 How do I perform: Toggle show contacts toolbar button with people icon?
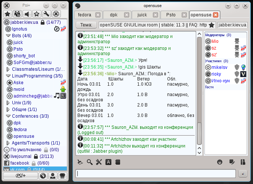coord(17,14)
